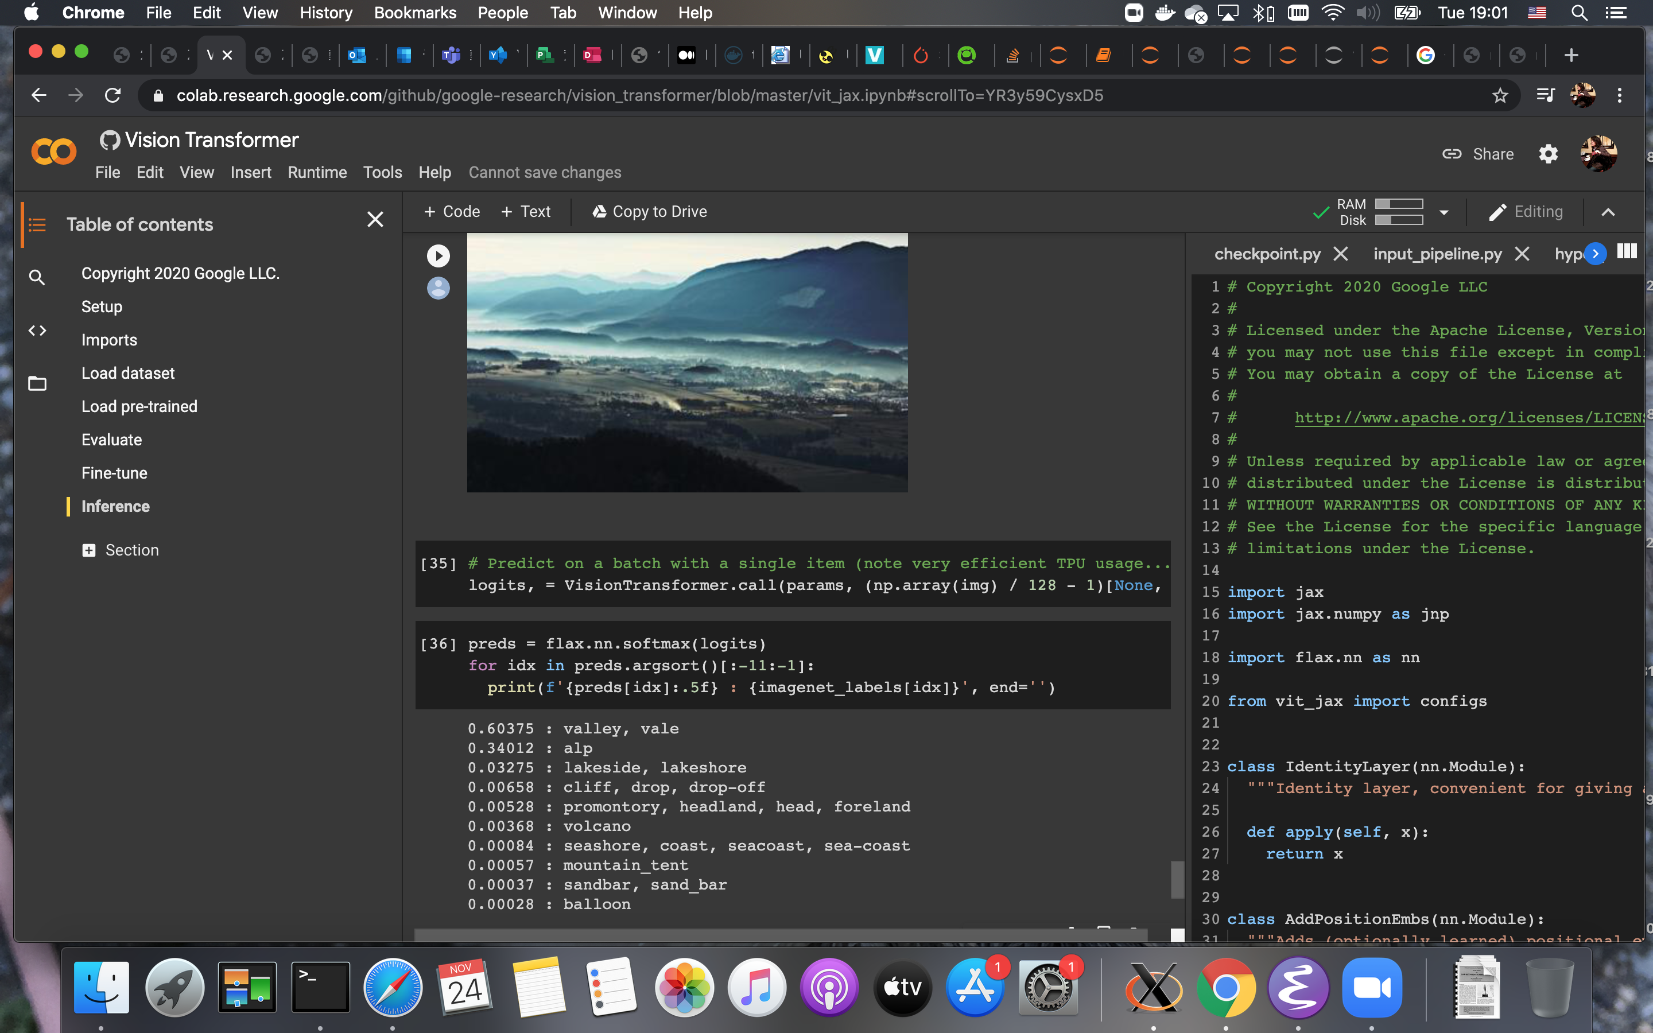1653x1033 pixels.
Task: Click the Colab CO logo
Action: click(53, 152)
